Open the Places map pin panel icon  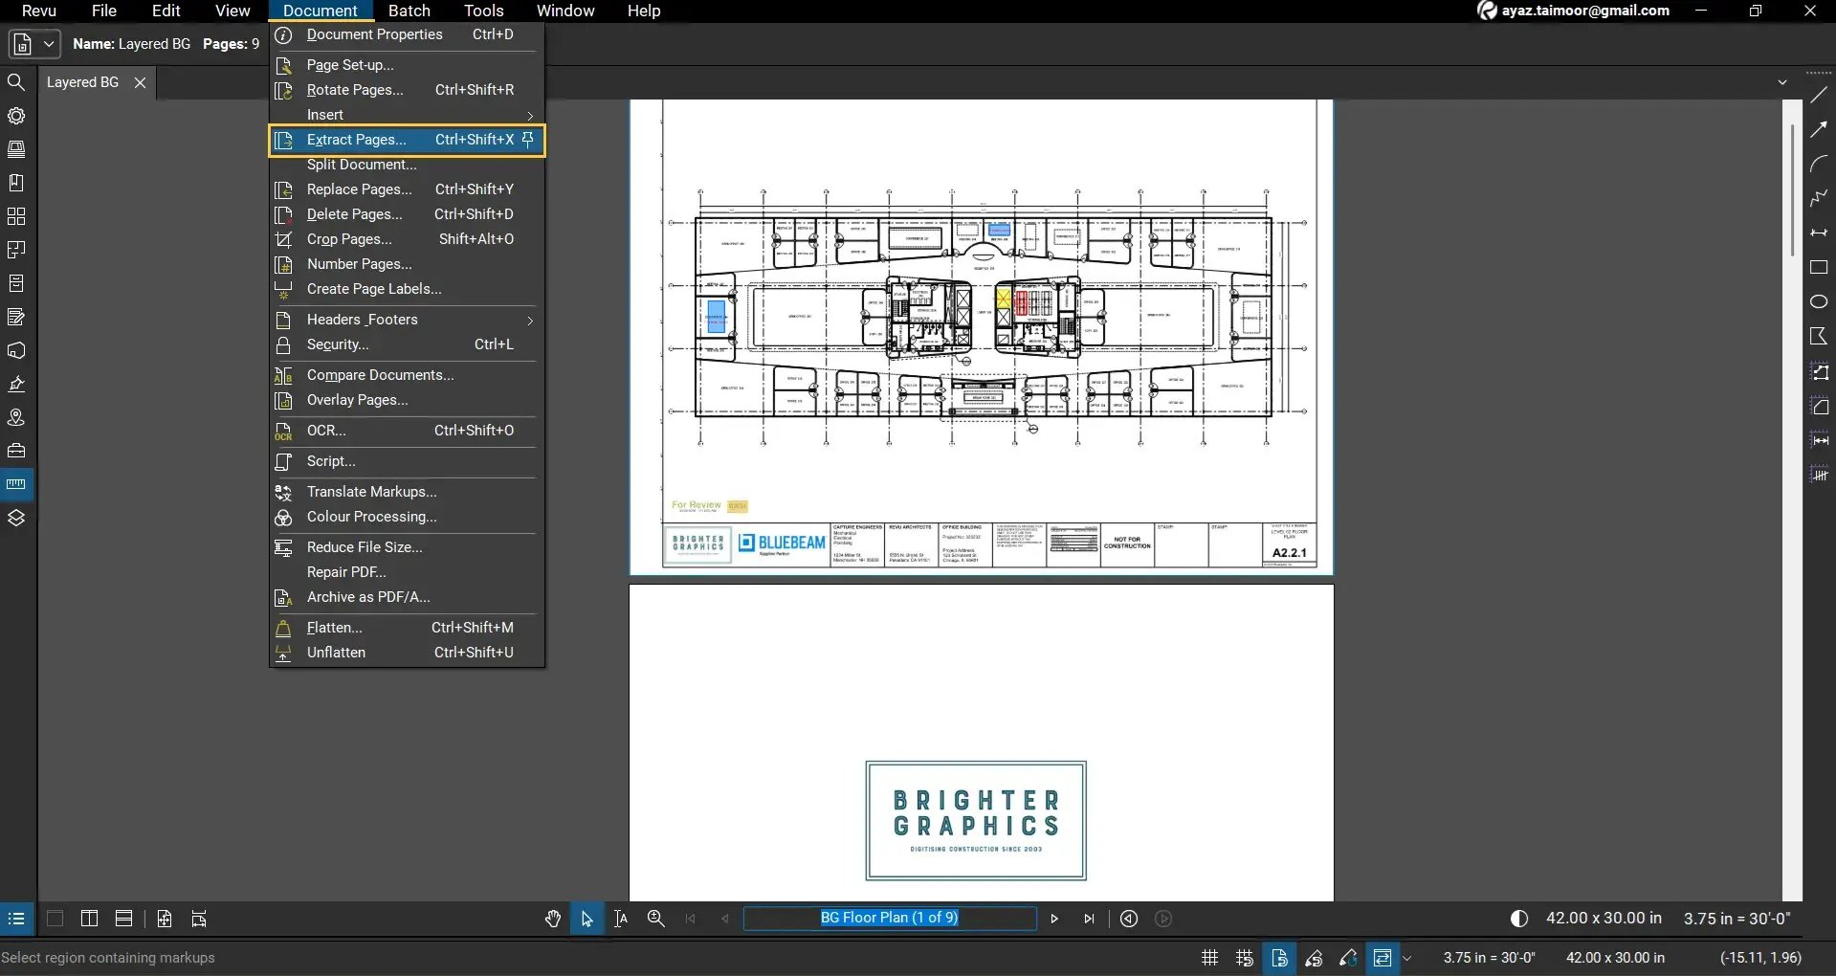click(x=16, y=417)
